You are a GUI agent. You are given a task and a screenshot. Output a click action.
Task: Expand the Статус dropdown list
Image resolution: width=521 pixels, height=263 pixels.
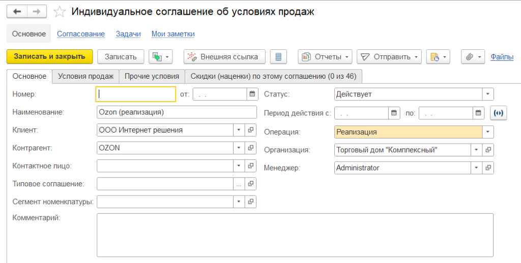[x=488, y=94]
